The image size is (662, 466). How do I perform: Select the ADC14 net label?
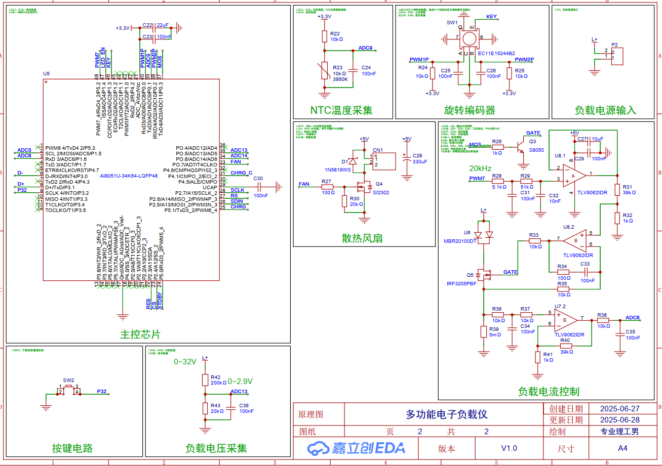pyautogui.click(x=239, y=156)
